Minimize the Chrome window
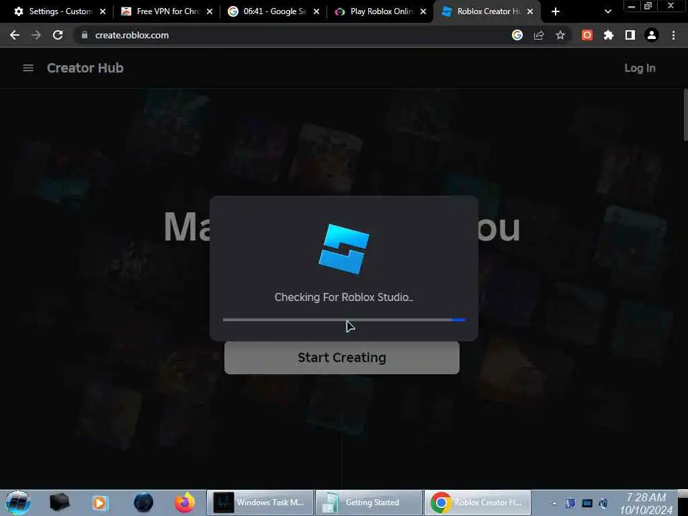The image size is (688, 516). [632, 6]
